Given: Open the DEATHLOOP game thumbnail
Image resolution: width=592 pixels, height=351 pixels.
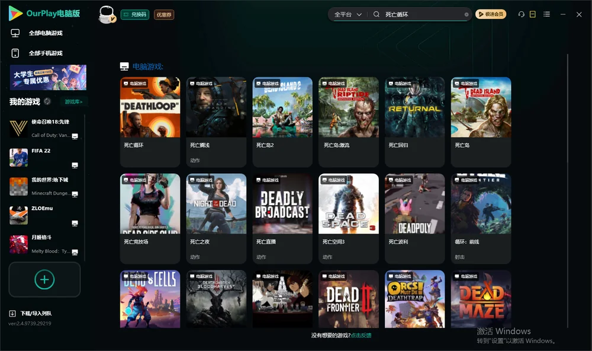Looking at the screenshot, I should coord(150,107).
